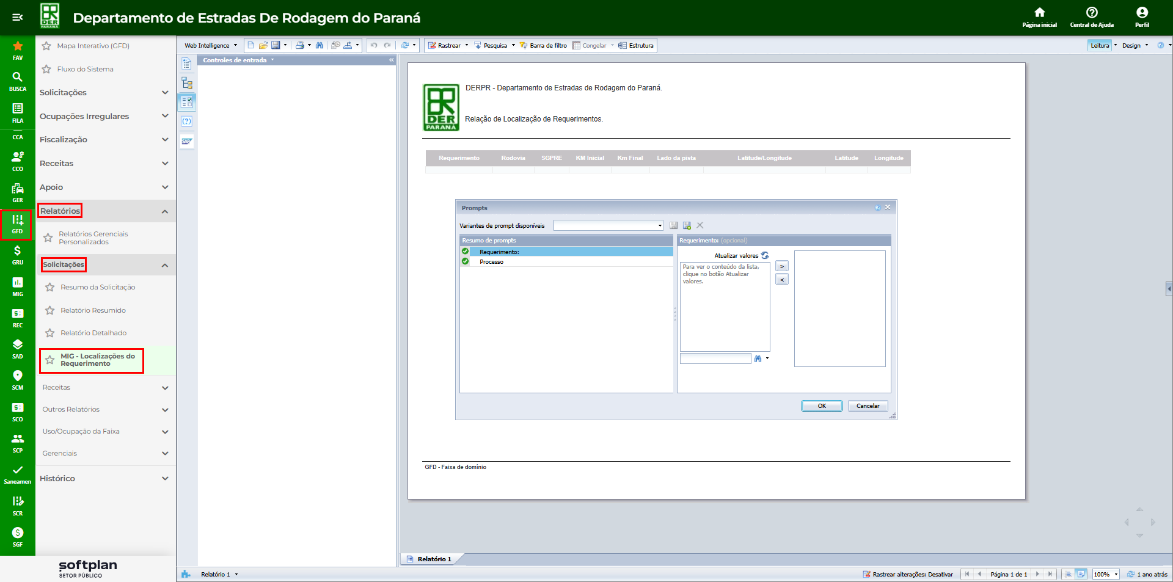This screenshot has height=582, width=1173.
Task: Click the print icon in the toolbar
Action: 299,45
